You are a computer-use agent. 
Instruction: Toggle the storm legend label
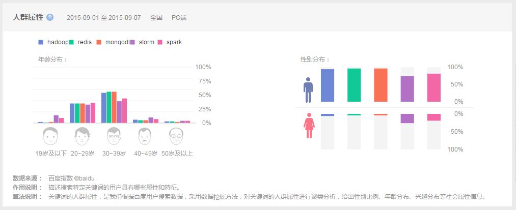(x=146, y=42)
